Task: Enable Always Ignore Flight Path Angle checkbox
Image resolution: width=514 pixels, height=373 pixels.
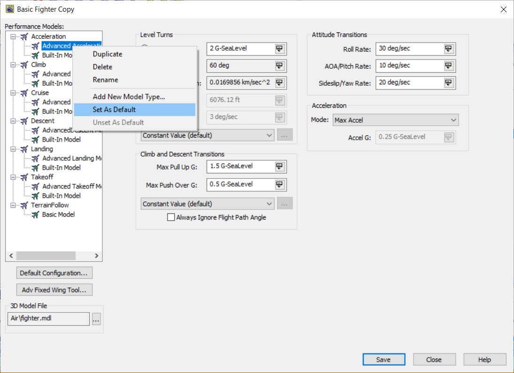Action: click(x=171, y=217)
